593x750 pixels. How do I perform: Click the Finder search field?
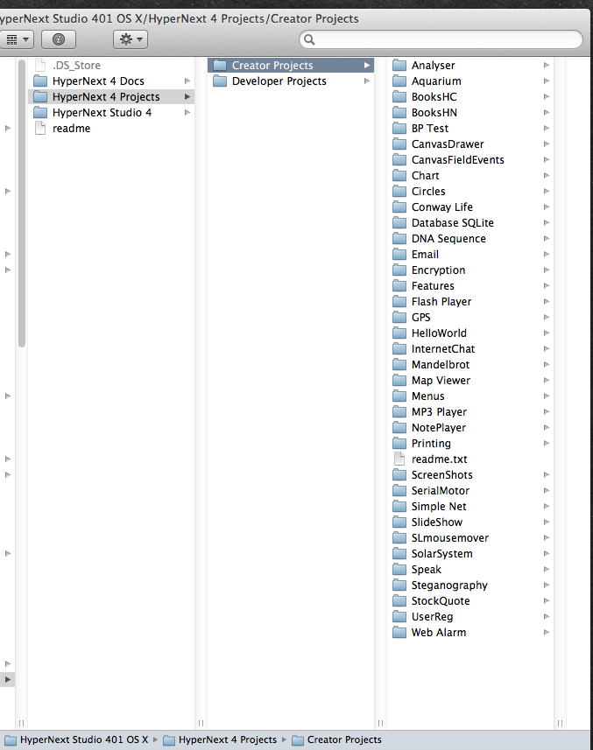pyautogui.click(x=441, y=39)
